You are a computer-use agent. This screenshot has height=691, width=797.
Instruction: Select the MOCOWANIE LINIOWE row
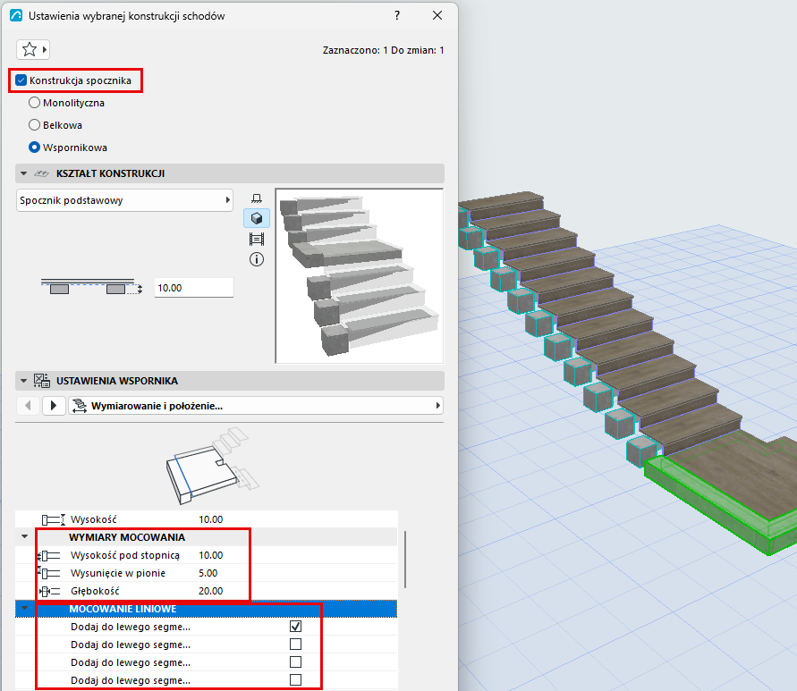click(x=206, y=609)
